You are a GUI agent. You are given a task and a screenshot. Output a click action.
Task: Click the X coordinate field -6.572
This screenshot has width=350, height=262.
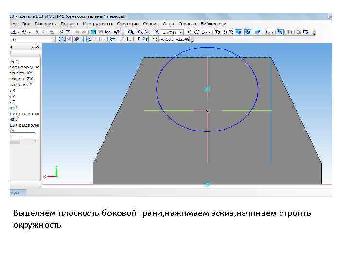tap(167, 39)
